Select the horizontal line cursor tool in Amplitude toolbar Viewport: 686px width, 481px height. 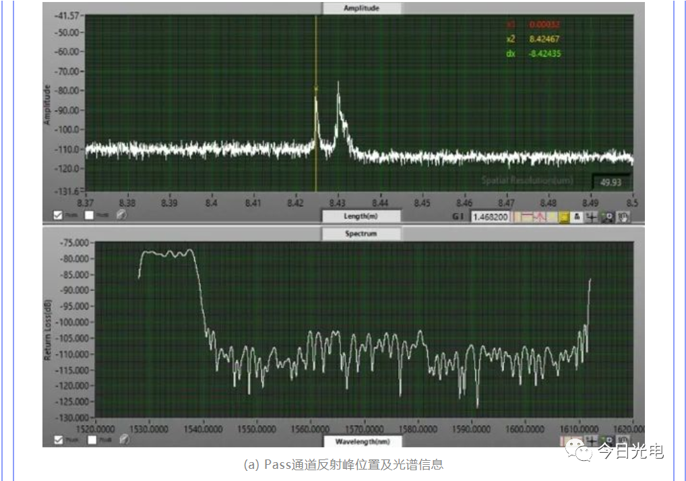click(526, 217)
